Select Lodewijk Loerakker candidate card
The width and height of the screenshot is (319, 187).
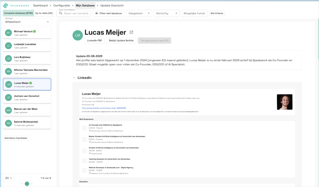[27, 46]
